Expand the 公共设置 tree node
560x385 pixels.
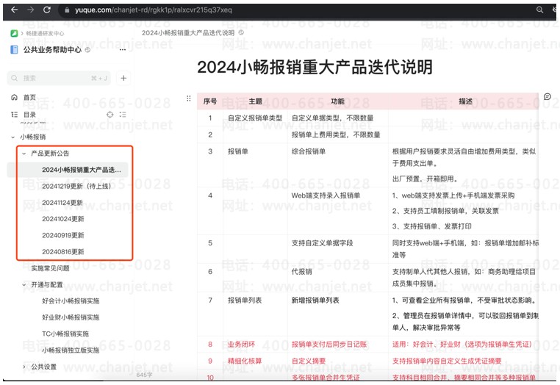24,367
